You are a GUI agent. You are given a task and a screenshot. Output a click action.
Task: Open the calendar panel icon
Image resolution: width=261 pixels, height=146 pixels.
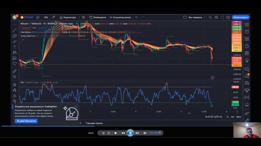click(247, 53)
